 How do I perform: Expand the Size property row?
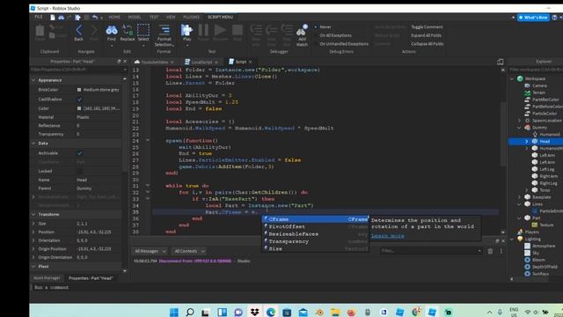pyautogui.click(x=33, y=224)
